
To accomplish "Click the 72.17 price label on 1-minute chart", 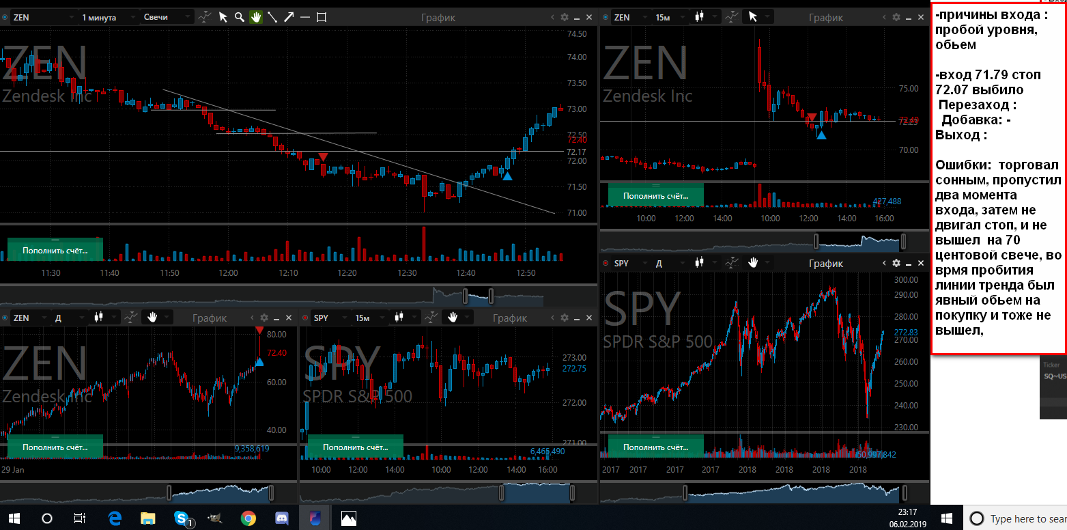I will coord(577,152).
